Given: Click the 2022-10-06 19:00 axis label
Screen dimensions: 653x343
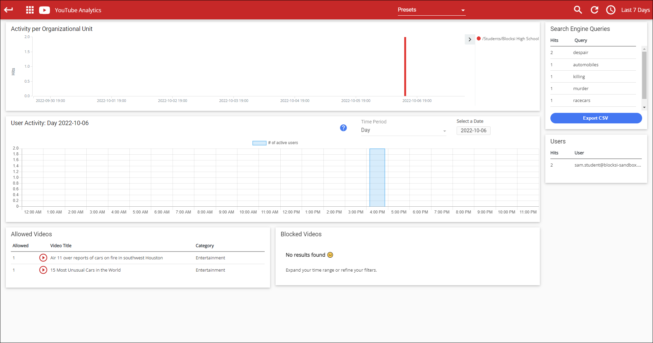Looking at the screenshot, I should point(417,101).
